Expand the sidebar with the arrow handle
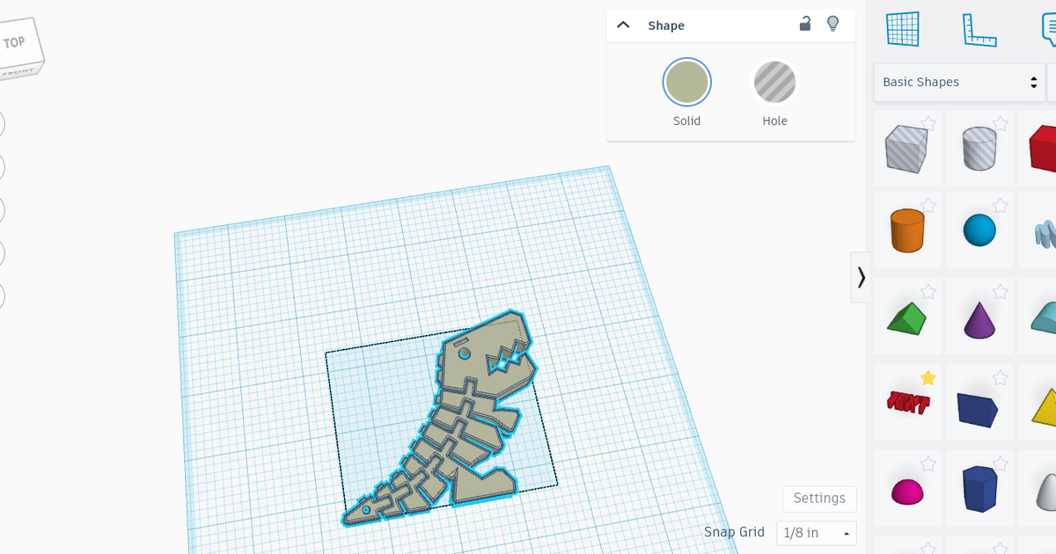The height and width of the screenshot is (554, 1056). coord(861,277)
